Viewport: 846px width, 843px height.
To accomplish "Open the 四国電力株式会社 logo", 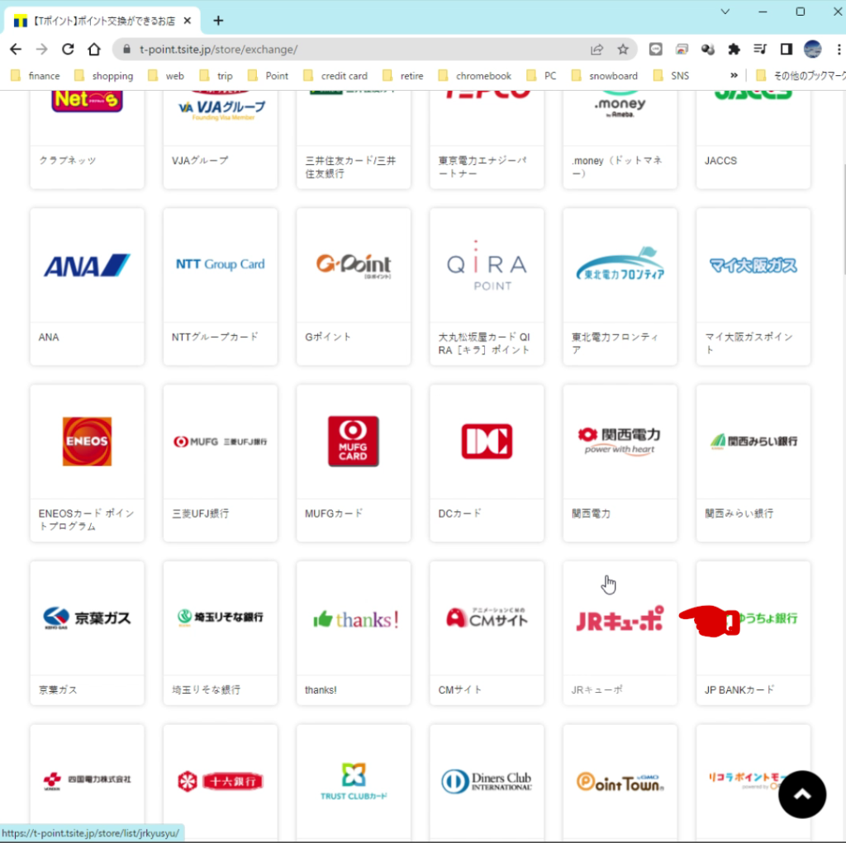I will (x=87, y=780).
